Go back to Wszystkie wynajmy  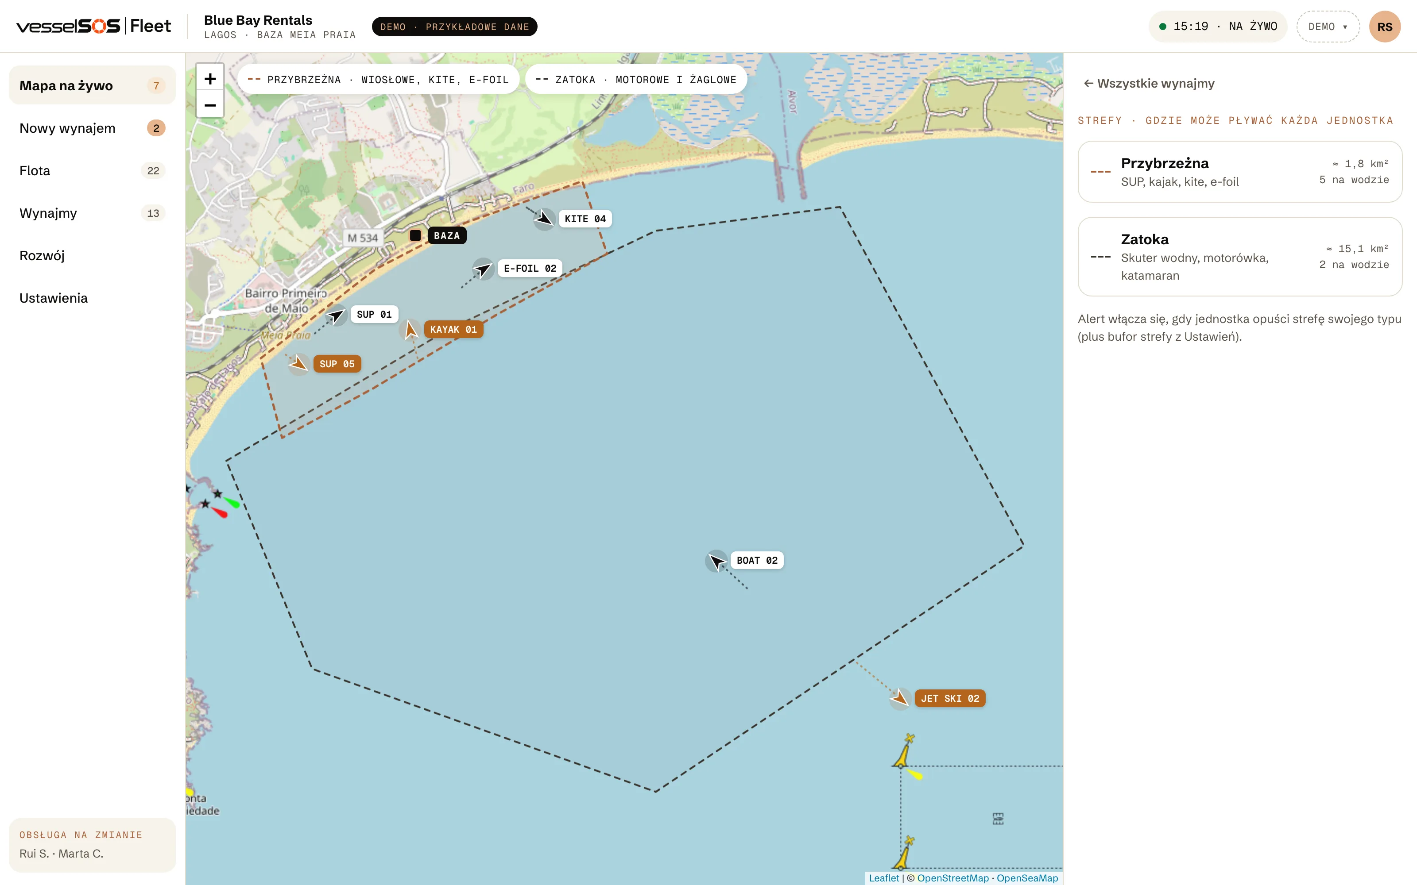click(x=1149, y=83)
